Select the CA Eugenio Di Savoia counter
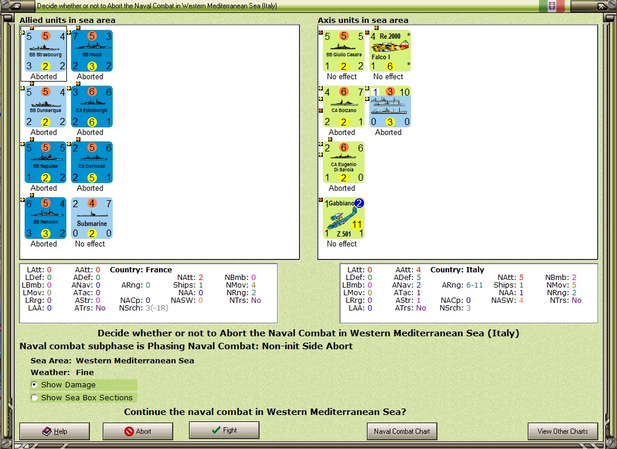This screenshot has width=617, height=449. tap(344, 163)
